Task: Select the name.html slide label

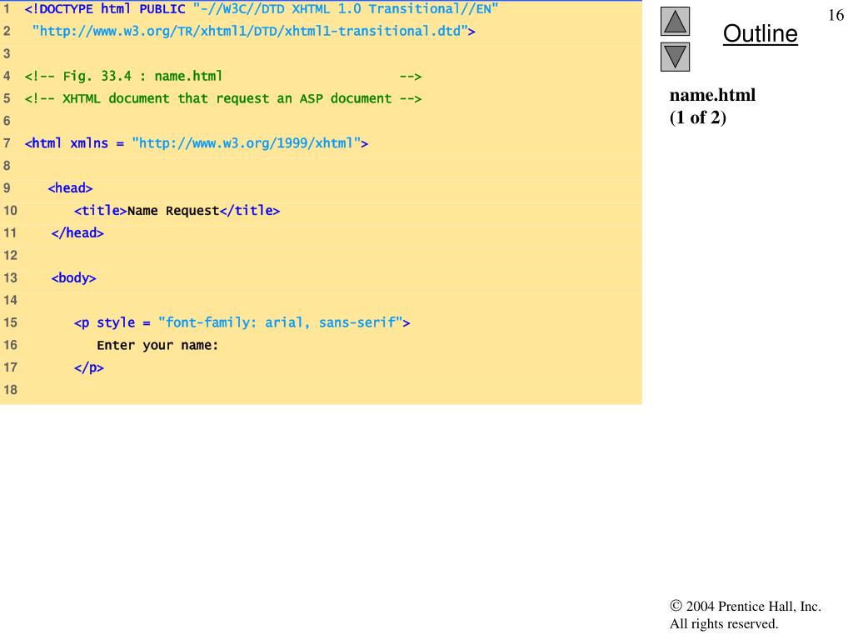Action: [x=712, y=95]
